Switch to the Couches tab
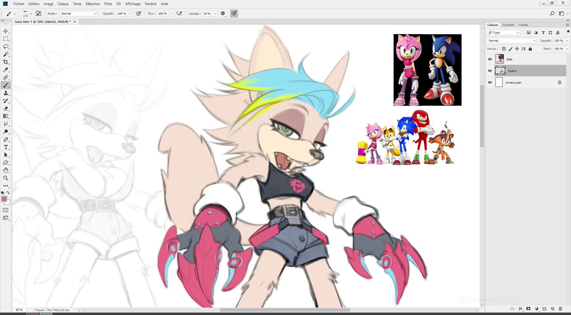This screenshot has height=315, width=571. point(508,25)
